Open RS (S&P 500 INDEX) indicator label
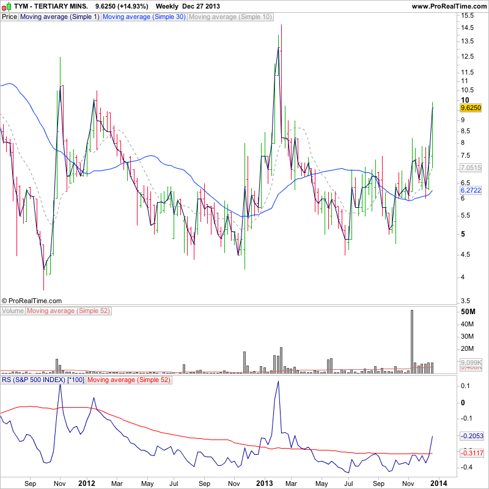 (x=43, y=380)
